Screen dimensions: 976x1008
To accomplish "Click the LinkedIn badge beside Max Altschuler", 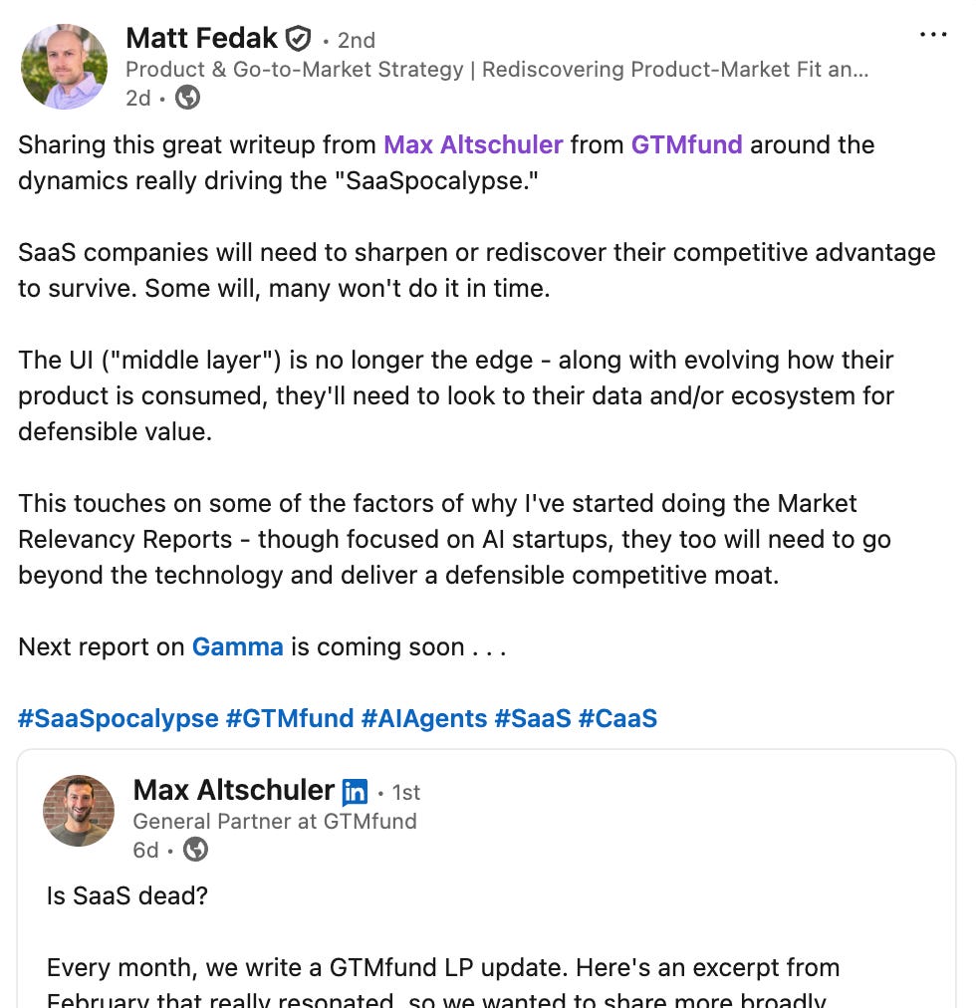I will (355, 792).
